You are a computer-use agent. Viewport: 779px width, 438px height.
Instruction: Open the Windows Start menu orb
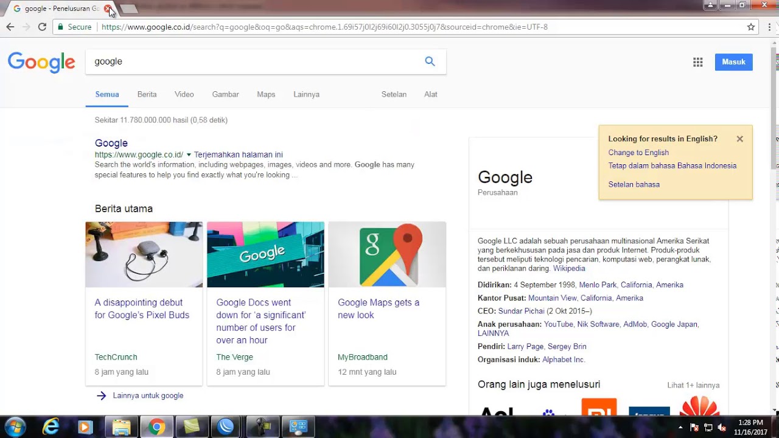15,427
